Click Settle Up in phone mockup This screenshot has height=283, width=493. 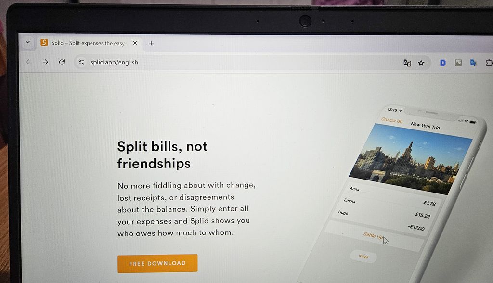(373, 235)
